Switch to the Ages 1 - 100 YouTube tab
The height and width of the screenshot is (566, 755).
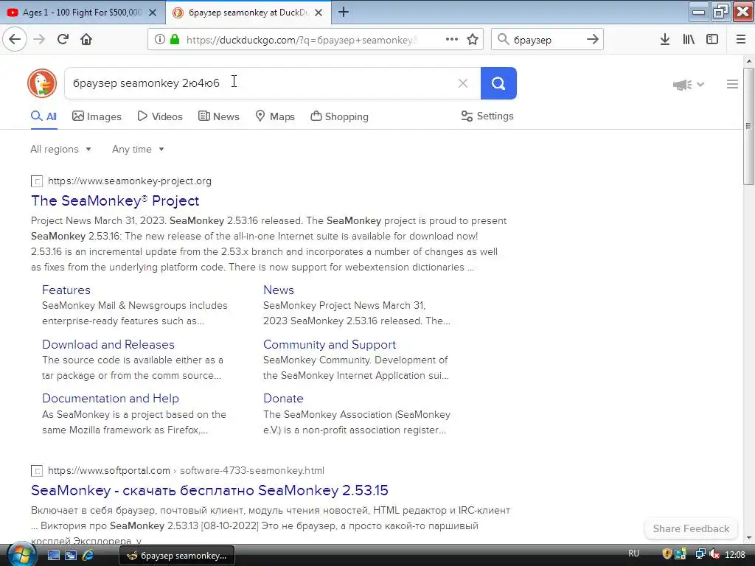(82, 13)
